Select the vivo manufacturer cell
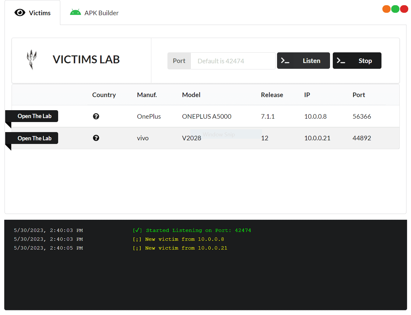The image size is (411, 315). 143,138
